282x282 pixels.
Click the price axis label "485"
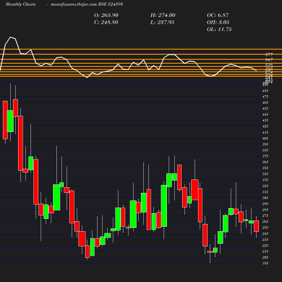[265, 91]
